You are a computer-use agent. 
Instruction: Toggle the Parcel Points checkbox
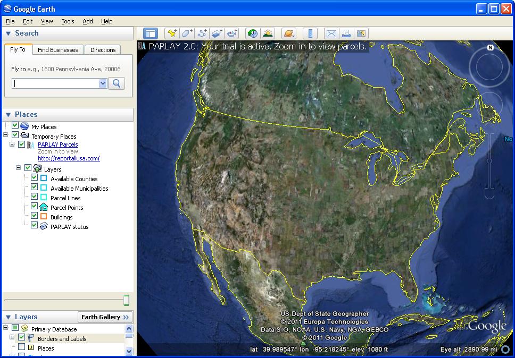(34, 206)
